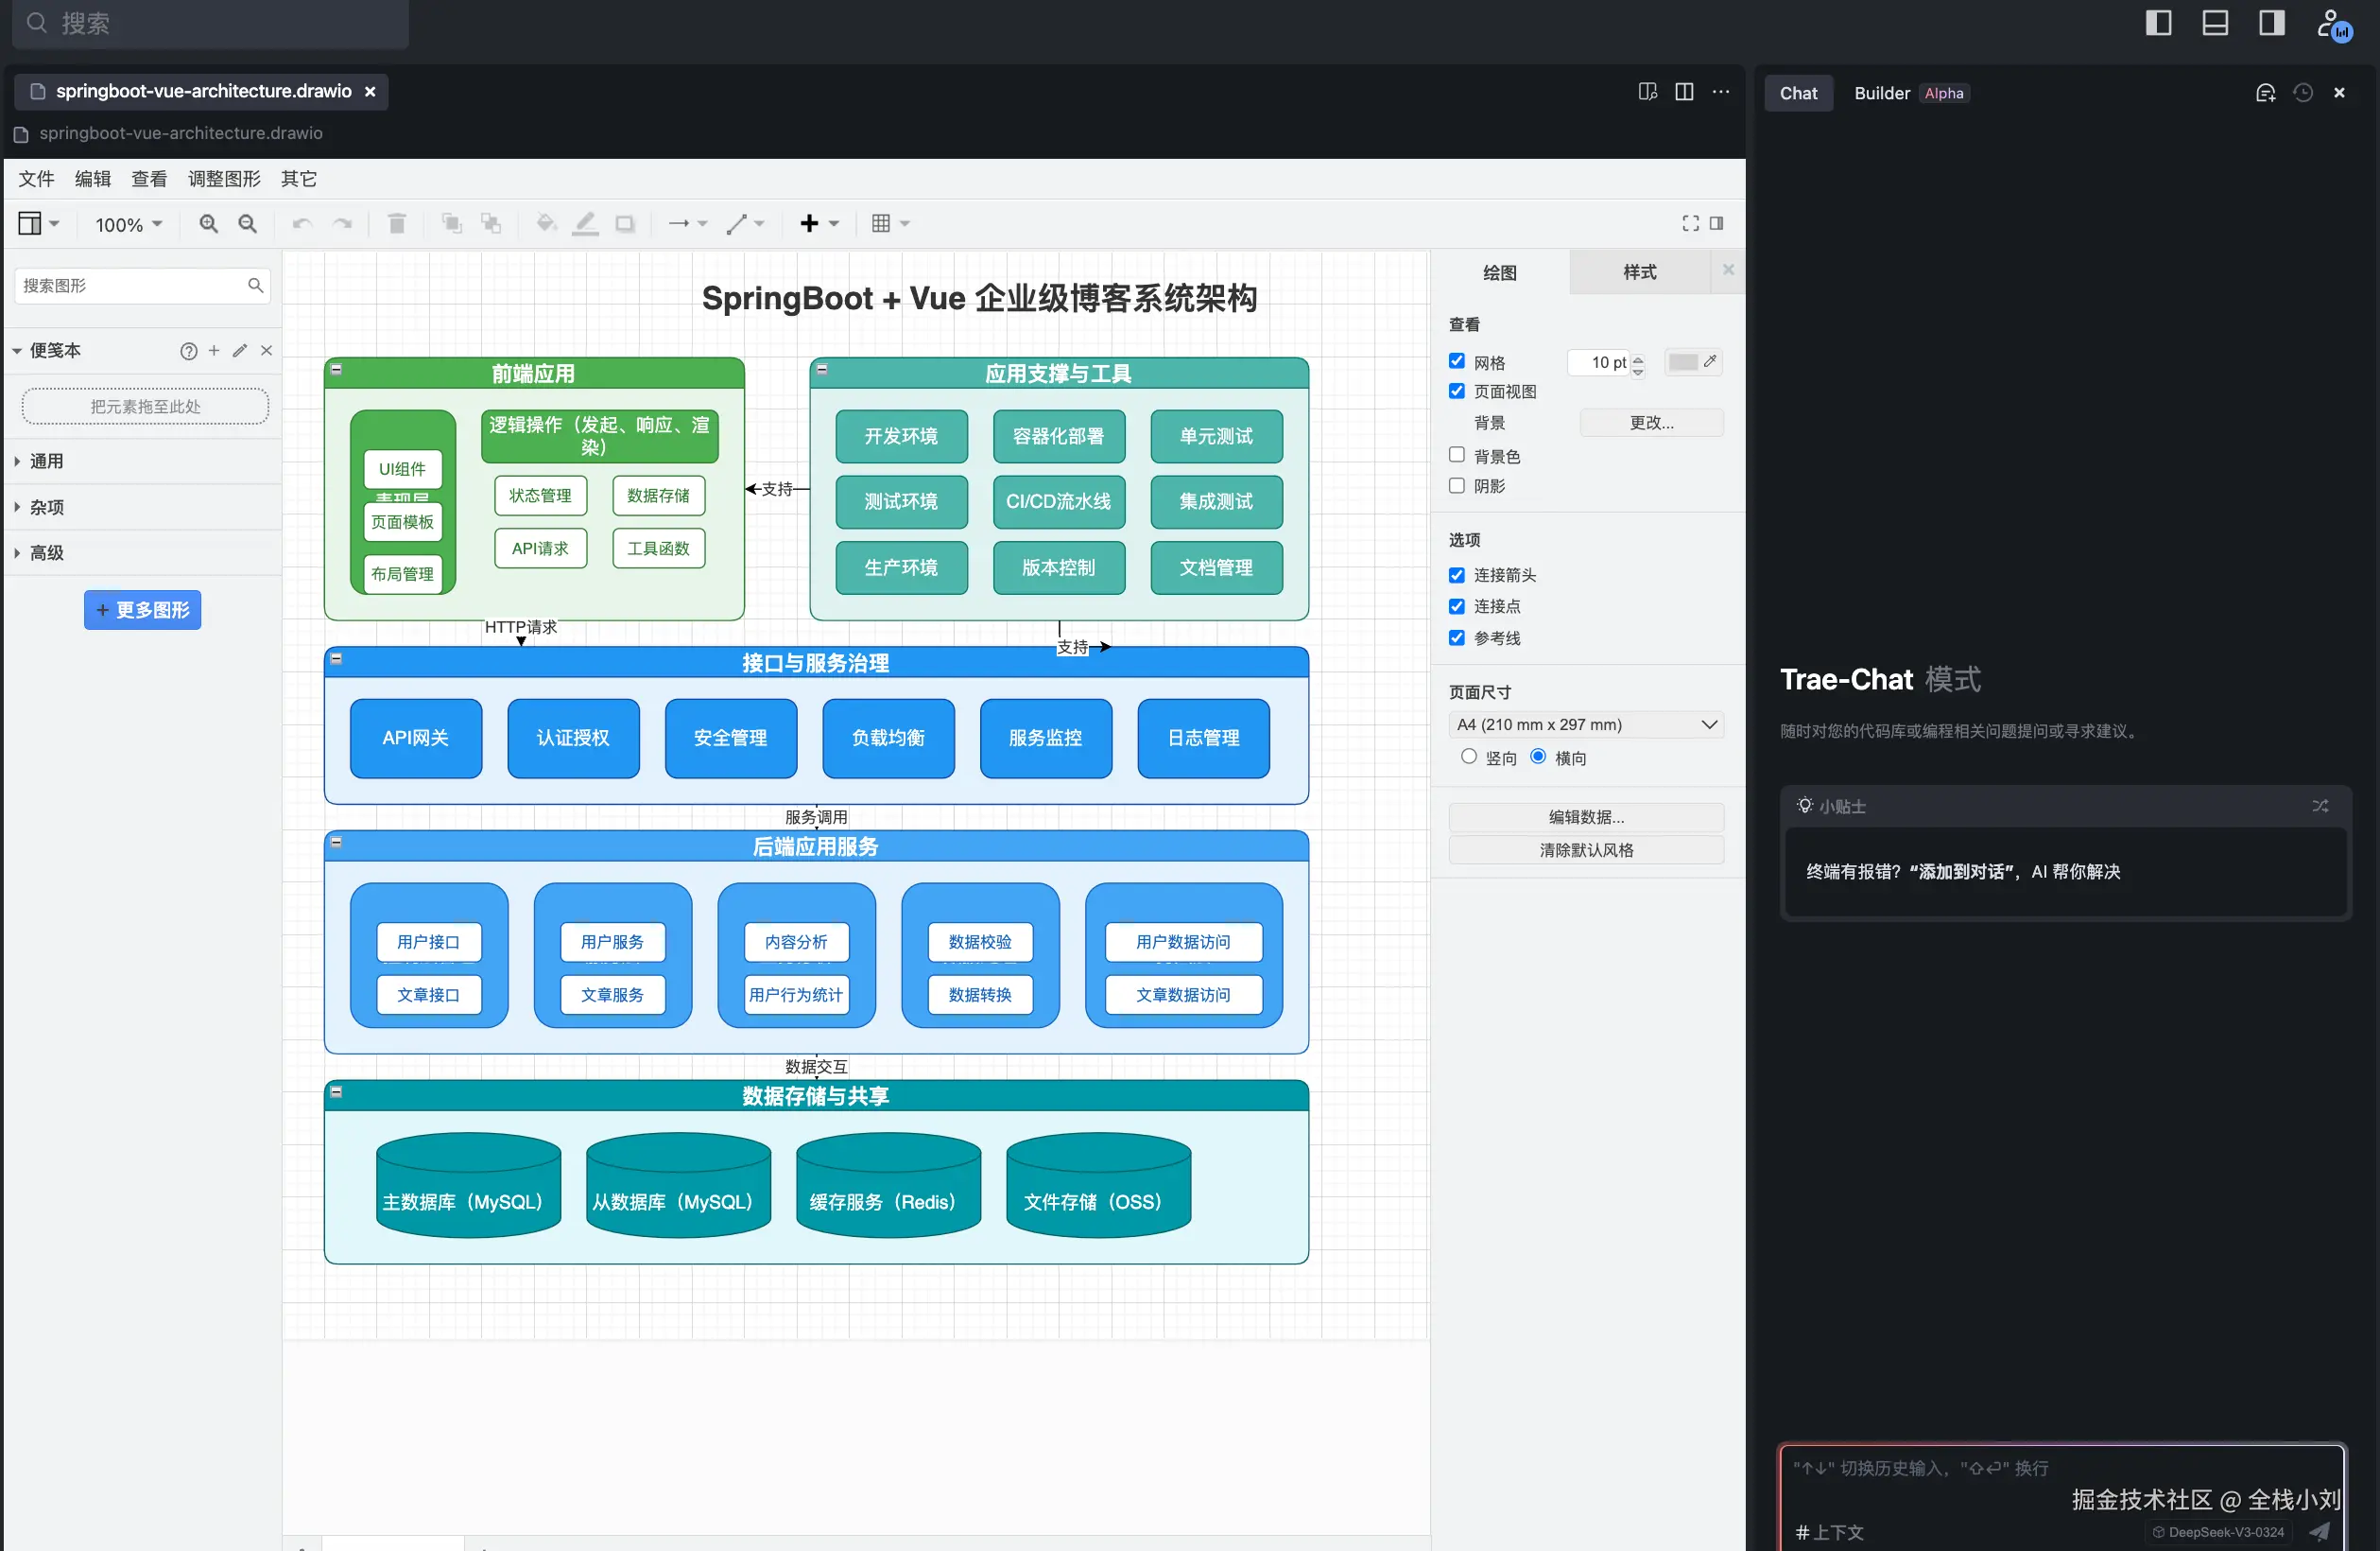Open the table insert icon
The width and height of the screenshot is (2380, 1551).
point(881,224)
